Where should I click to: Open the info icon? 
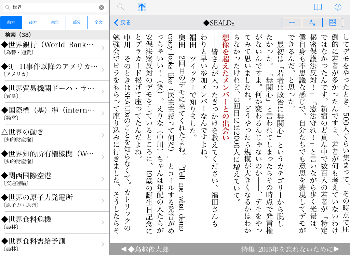pyautogui.click(x=338, y=7)
